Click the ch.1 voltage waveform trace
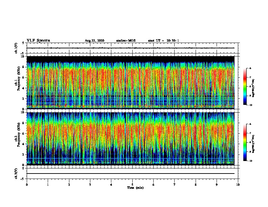The width and height of the screenshot is (268, 207). (130, 48)
